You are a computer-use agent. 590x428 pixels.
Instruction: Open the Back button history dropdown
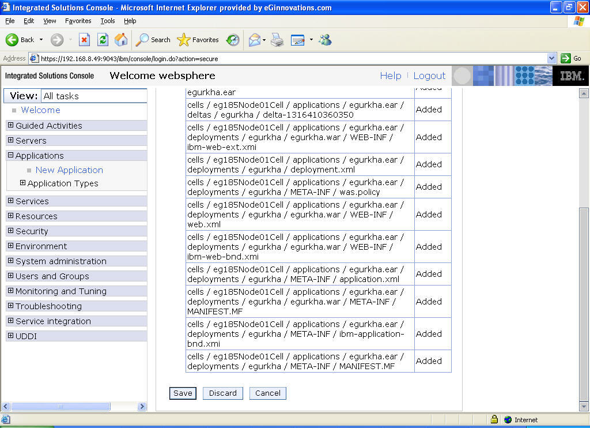(x=41, y=40)
